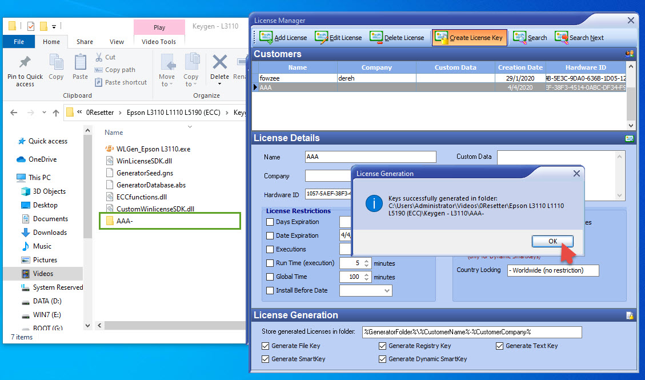Viewport: 645px width, 380px height.
Task: Click the License Generation panel header icon
Action: coord(630,315)
